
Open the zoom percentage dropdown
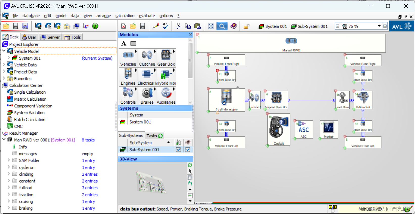point(379,26)
